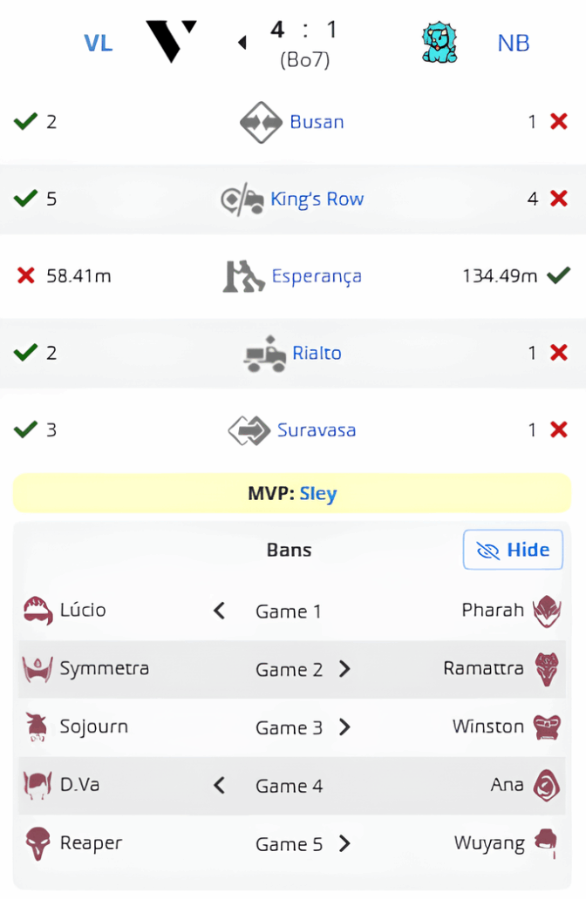Open the Esperança map link

click(x=317, y=276)
